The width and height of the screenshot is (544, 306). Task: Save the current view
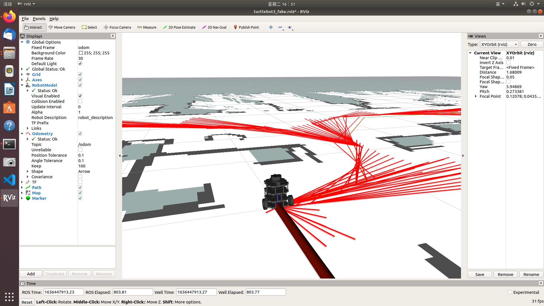[480, 274]
